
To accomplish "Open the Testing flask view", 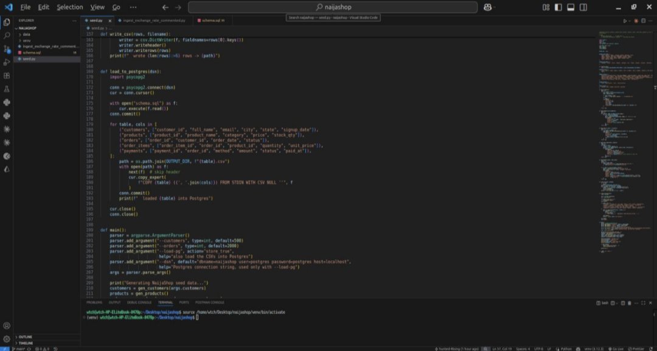I will (x=6, y=89).
